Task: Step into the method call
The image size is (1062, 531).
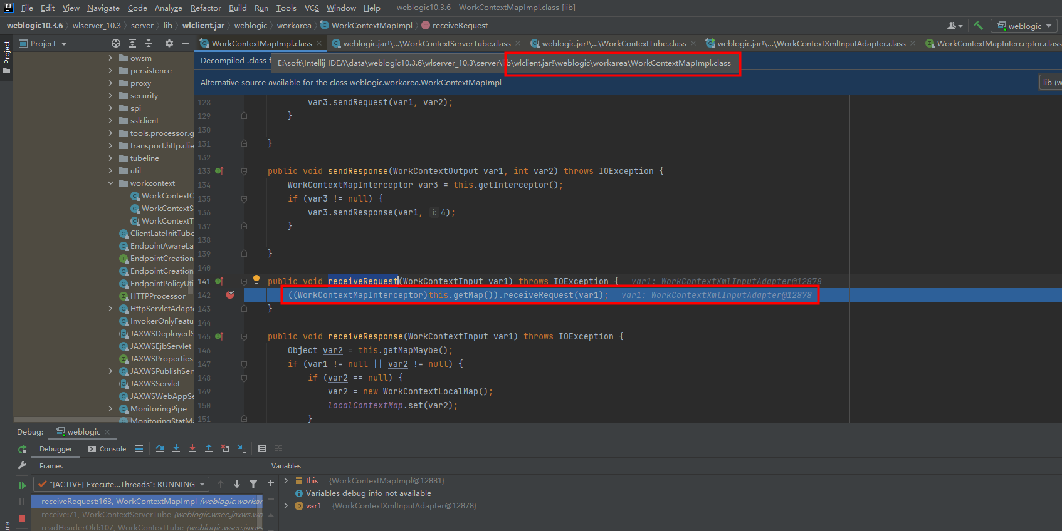Action: coord(176,448)
